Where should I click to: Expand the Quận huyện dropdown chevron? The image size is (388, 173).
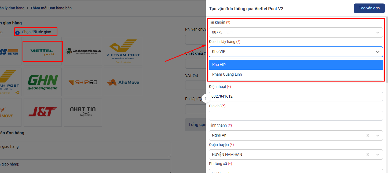pos(378,155)
